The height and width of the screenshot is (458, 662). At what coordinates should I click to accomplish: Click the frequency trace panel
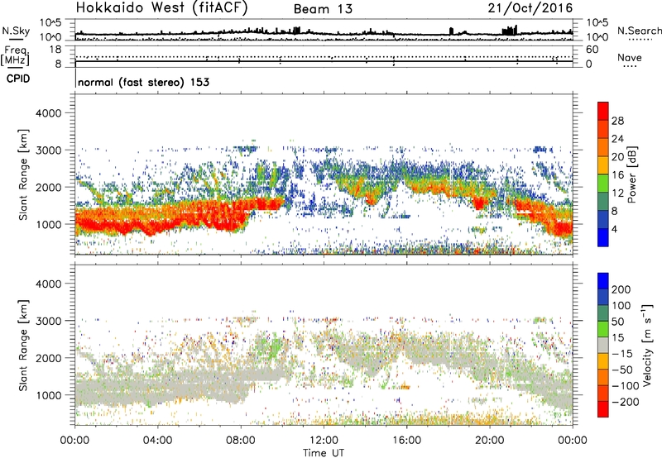pyautogui.click(x=324, y=56)
